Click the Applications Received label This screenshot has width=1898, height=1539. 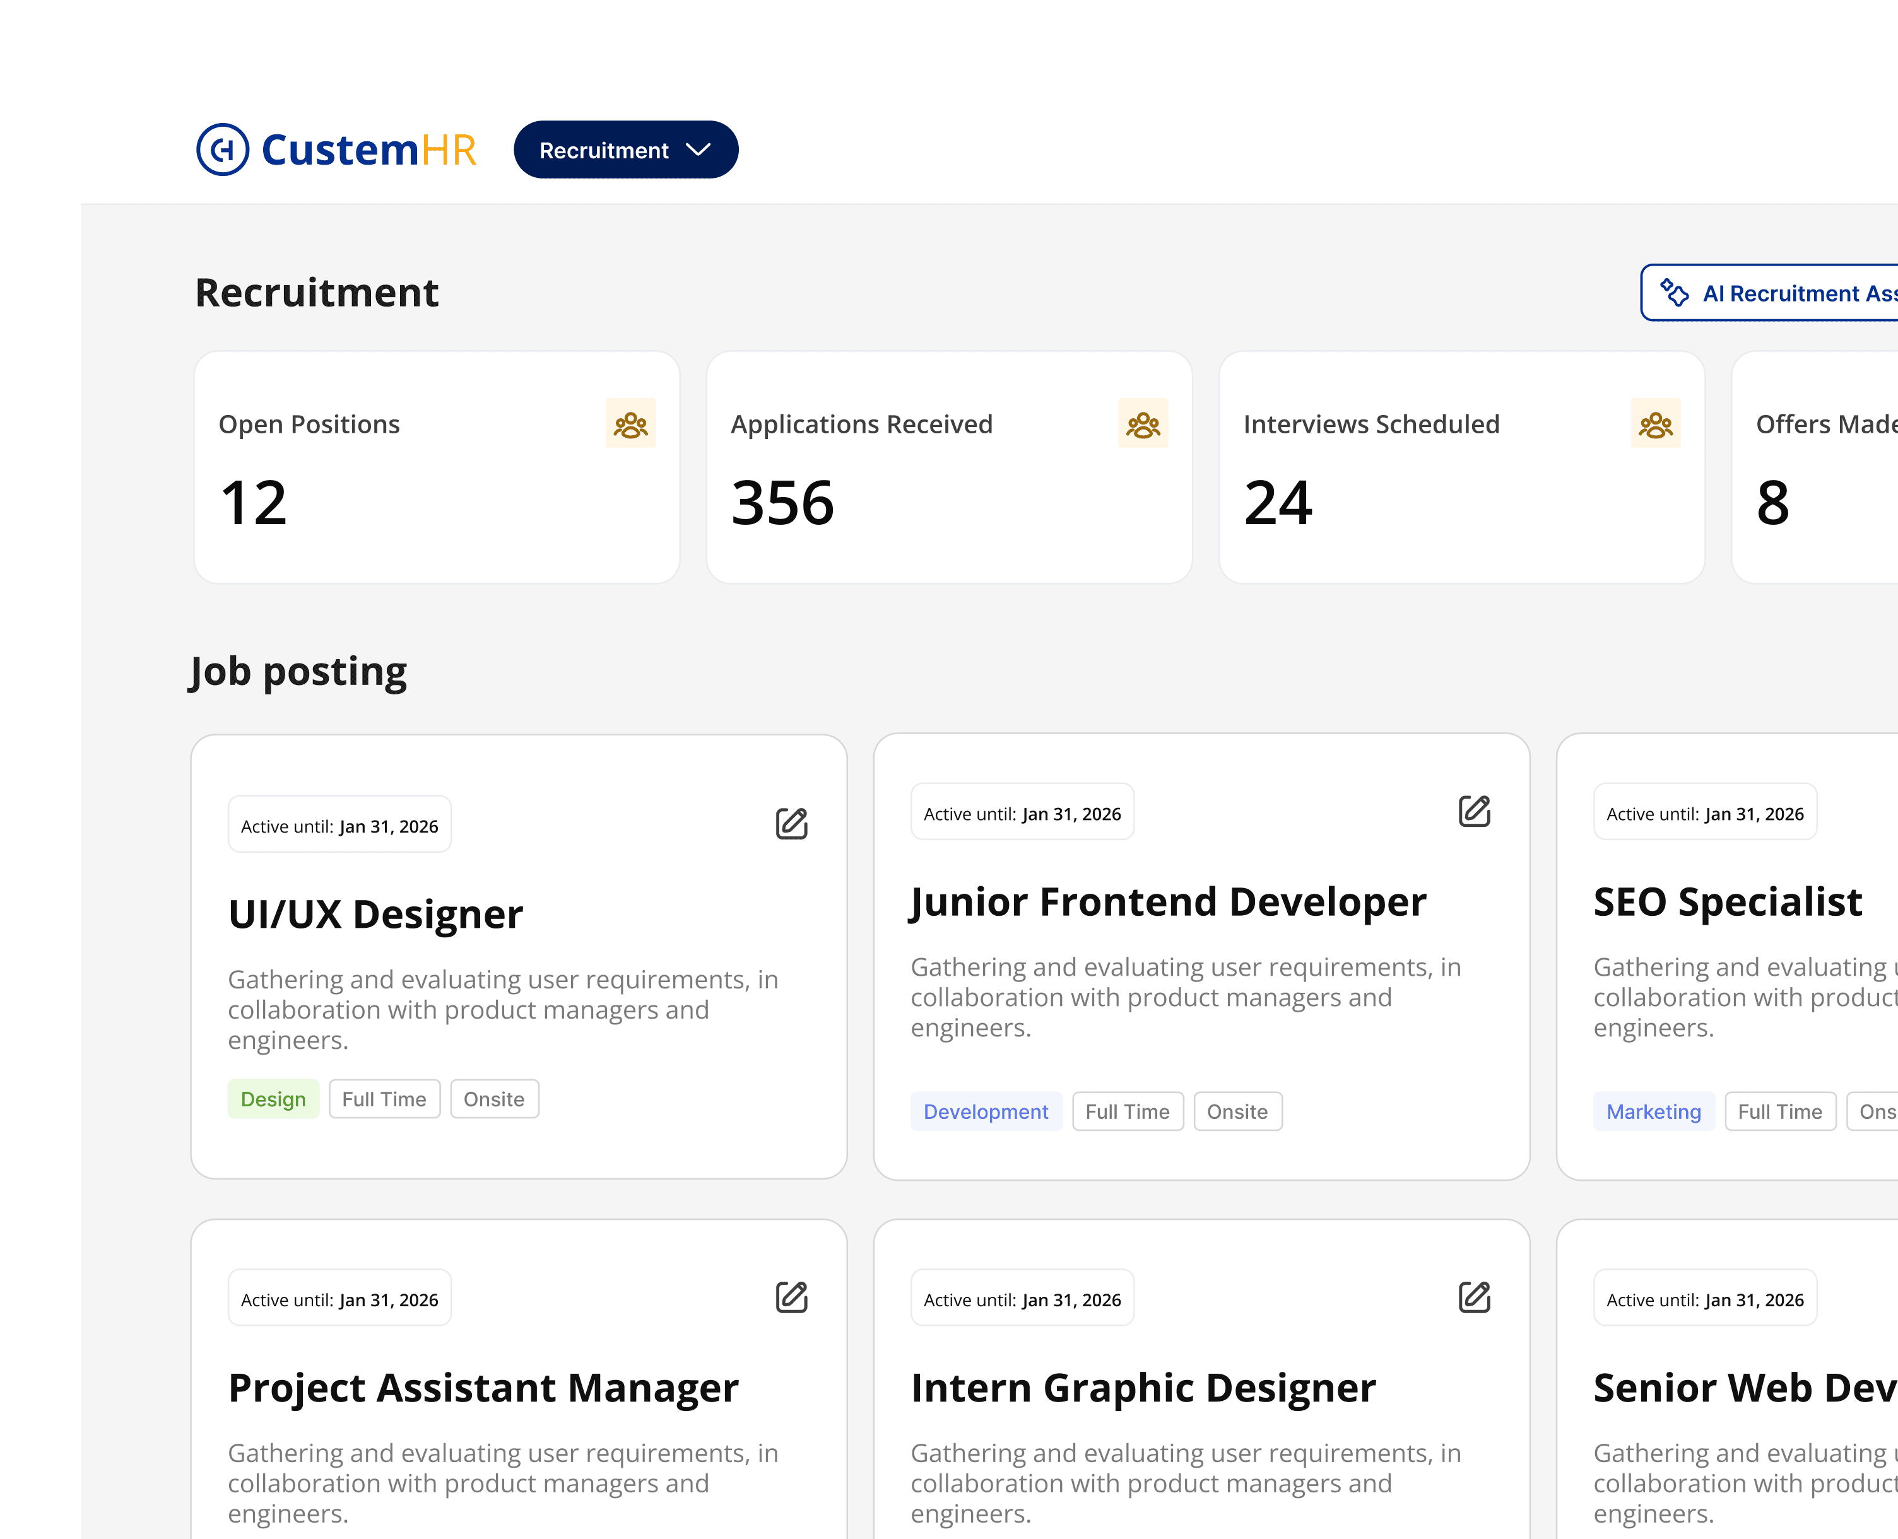(x=861, y=424)
